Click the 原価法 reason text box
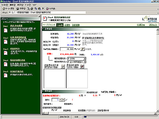This screenshot has height=119, width=159. coord(77,78)
